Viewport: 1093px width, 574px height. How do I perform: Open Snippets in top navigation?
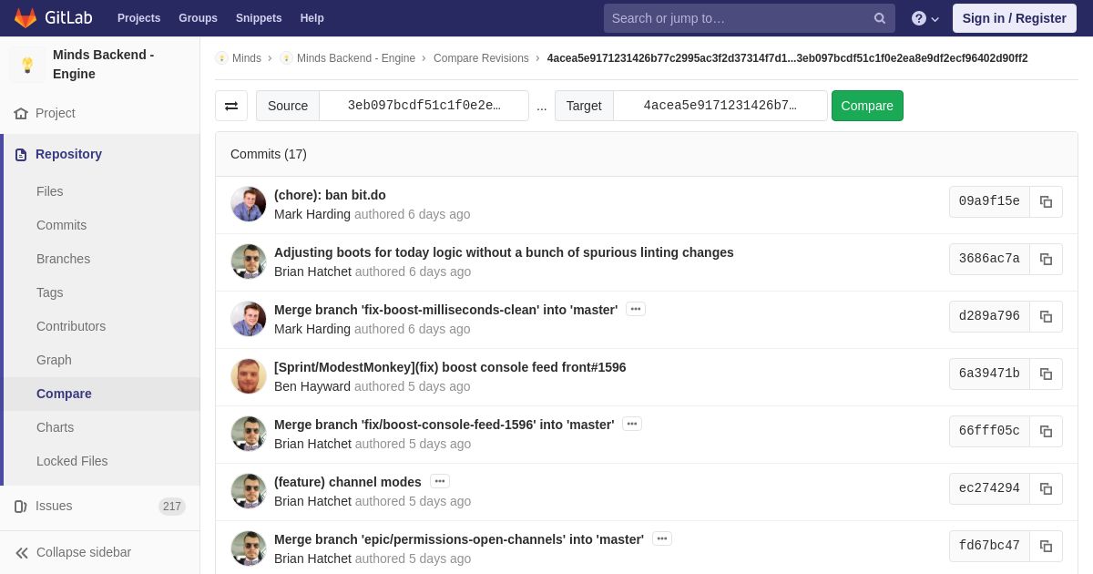pos(259,18)
